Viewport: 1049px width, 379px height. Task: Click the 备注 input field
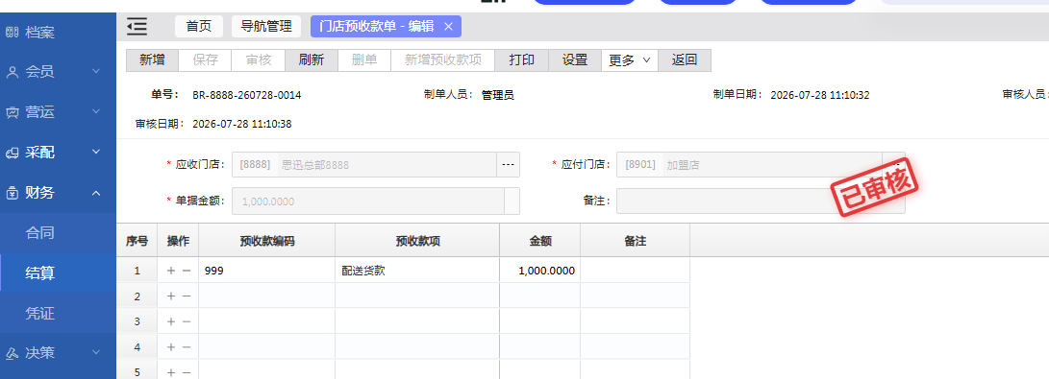coord(761,201)
